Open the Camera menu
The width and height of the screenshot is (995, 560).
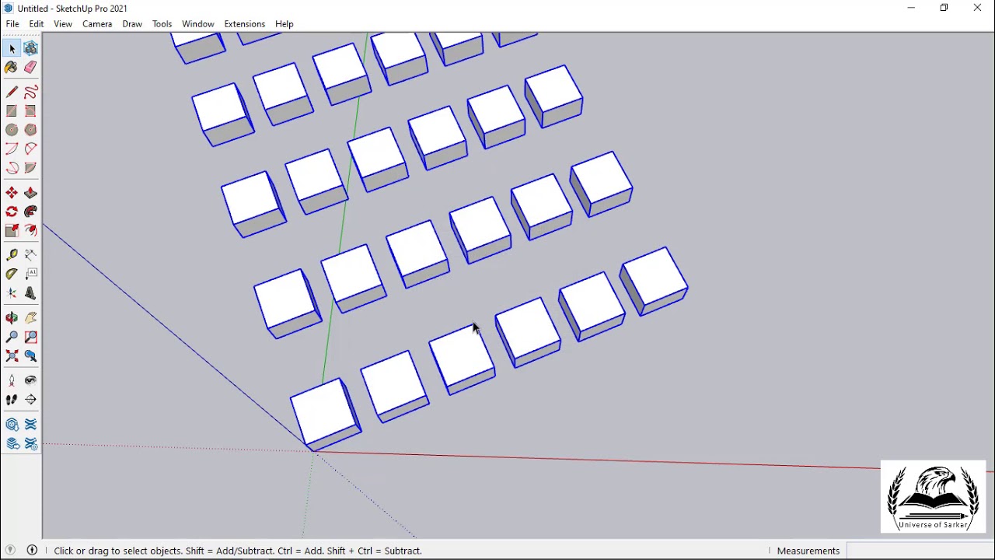click(97, 24)
